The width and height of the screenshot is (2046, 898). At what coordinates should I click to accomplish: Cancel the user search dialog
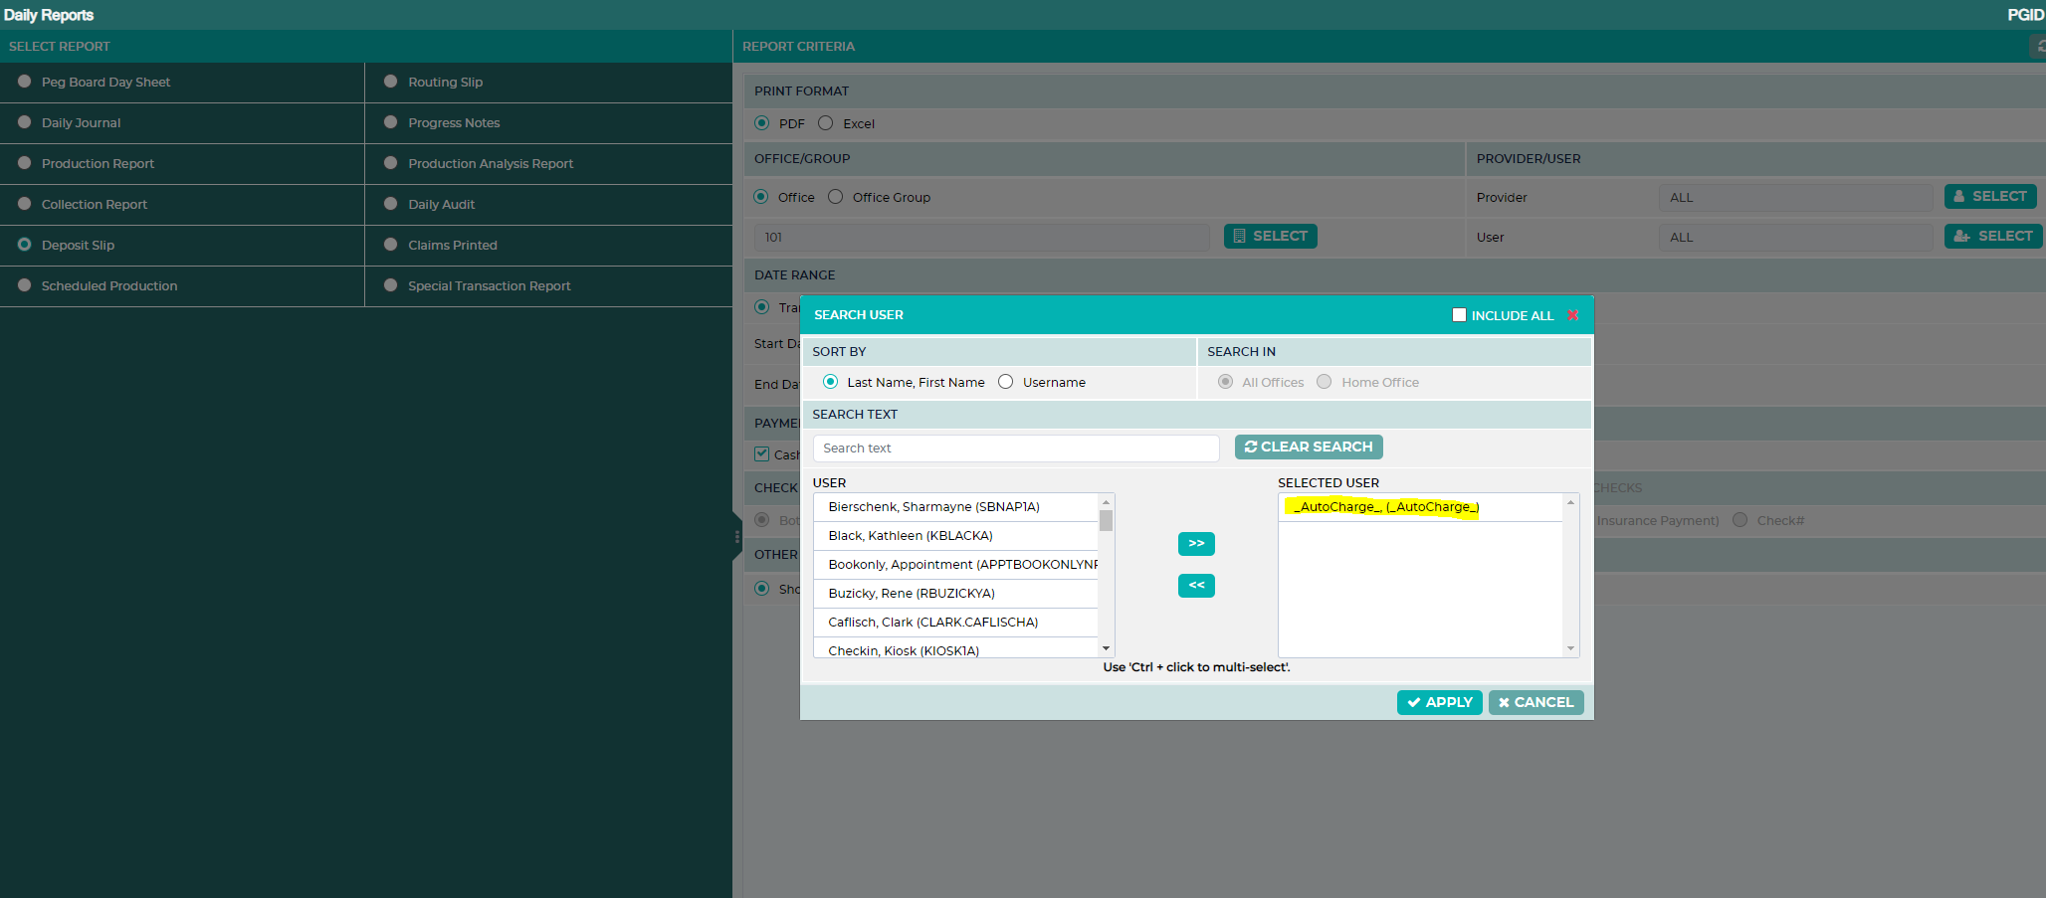(x=1535, y=702)
